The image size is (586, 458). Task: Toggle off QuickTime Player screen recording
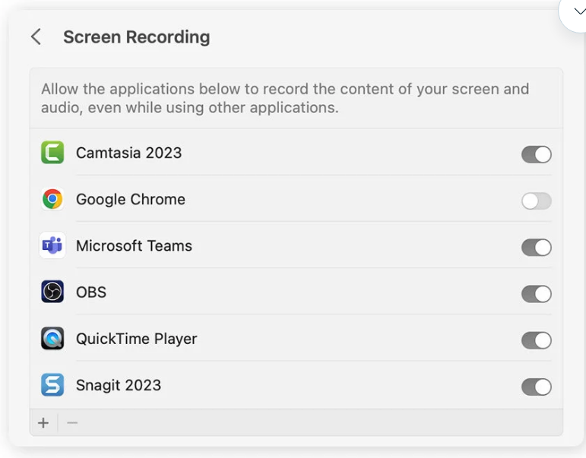536,340
